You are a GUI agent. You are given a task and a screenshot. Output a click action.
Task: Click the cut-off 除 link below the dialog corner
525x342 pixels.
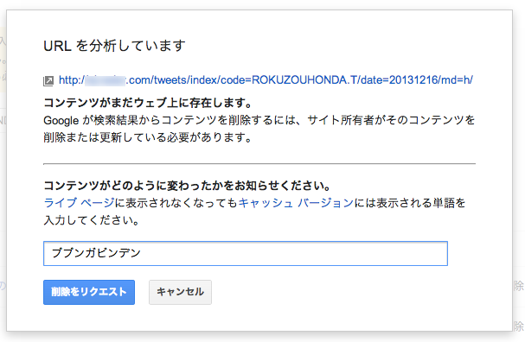519,326
